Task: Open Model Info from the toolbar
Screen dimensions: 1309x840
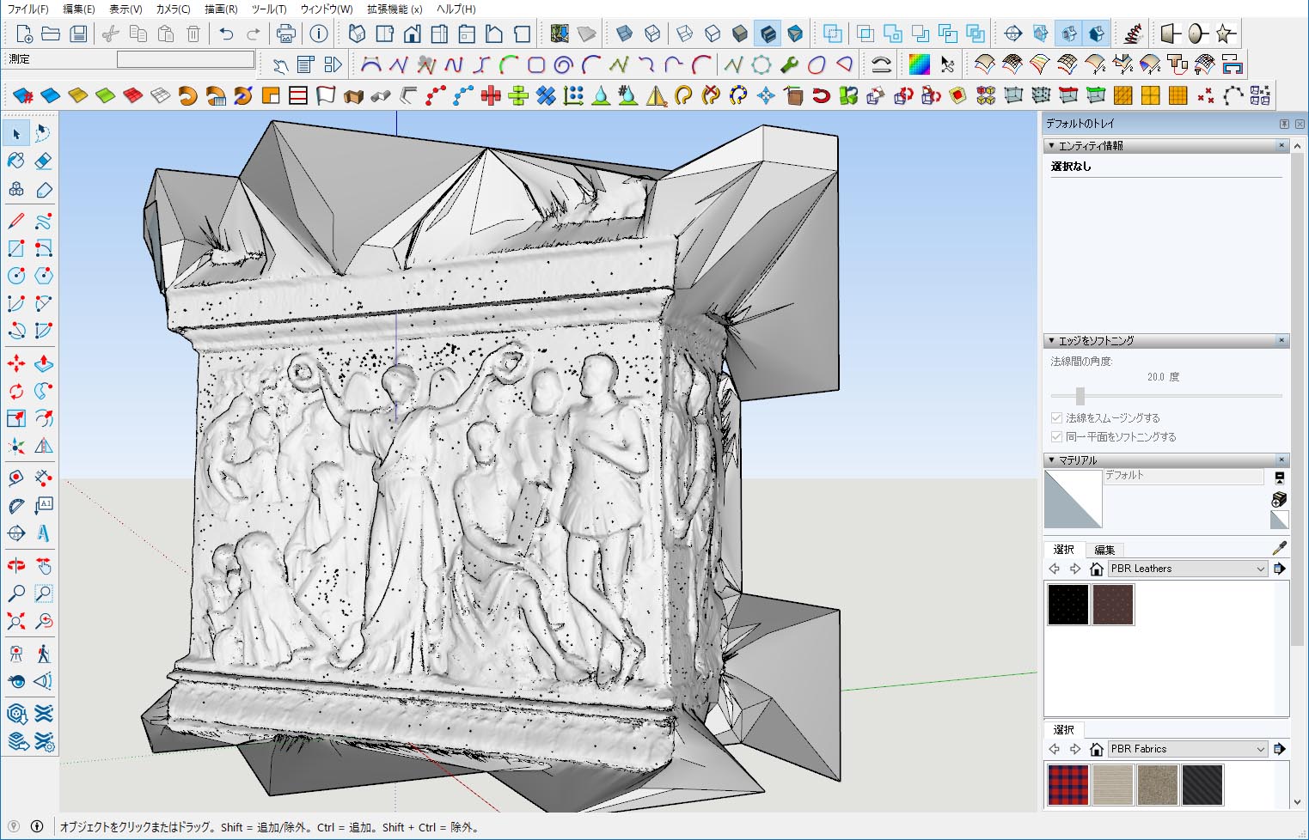Action: [x=319, y=33]
